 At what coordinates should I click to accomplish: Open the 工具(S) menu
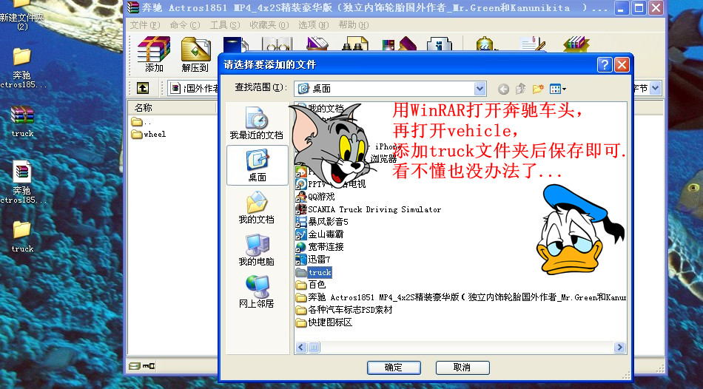[x=225, y=25]
